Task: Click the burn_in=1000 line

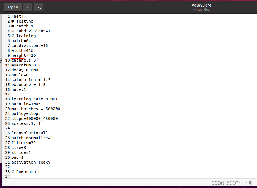Action: pos(26,104)
